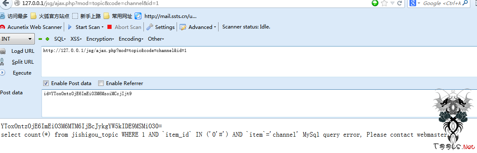Open the INT combo box
The image size is (477, 153).
pyautogui.click(x=17, y=39)
